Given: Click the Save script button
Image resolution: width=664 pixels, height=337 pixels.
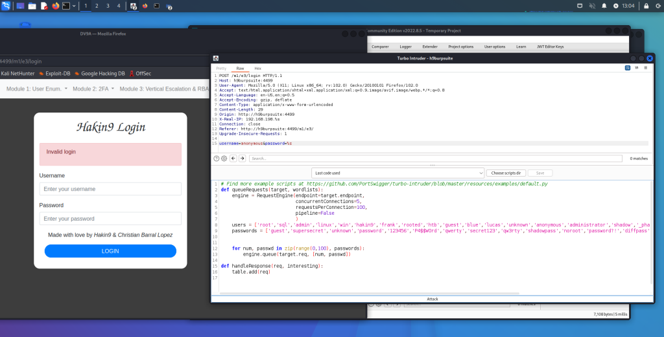Looking at the screenshot, I should 540,173.
